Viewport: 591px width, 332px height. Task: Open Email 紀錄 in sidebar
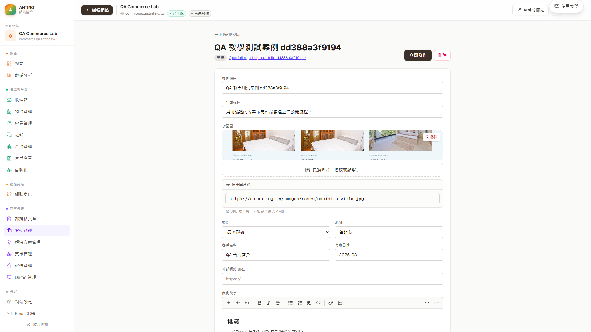pos(37,314)
